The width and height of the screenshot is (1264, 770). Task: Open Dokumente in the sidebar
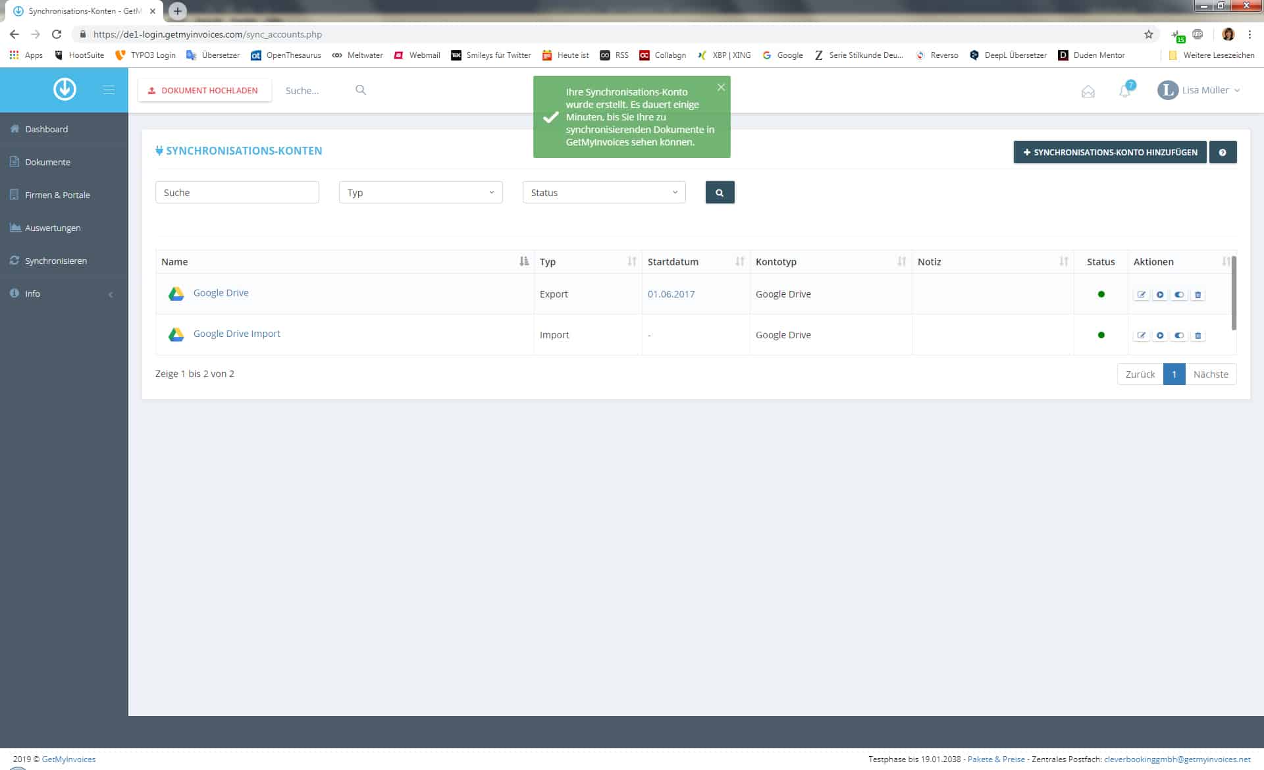pos(64,162)
